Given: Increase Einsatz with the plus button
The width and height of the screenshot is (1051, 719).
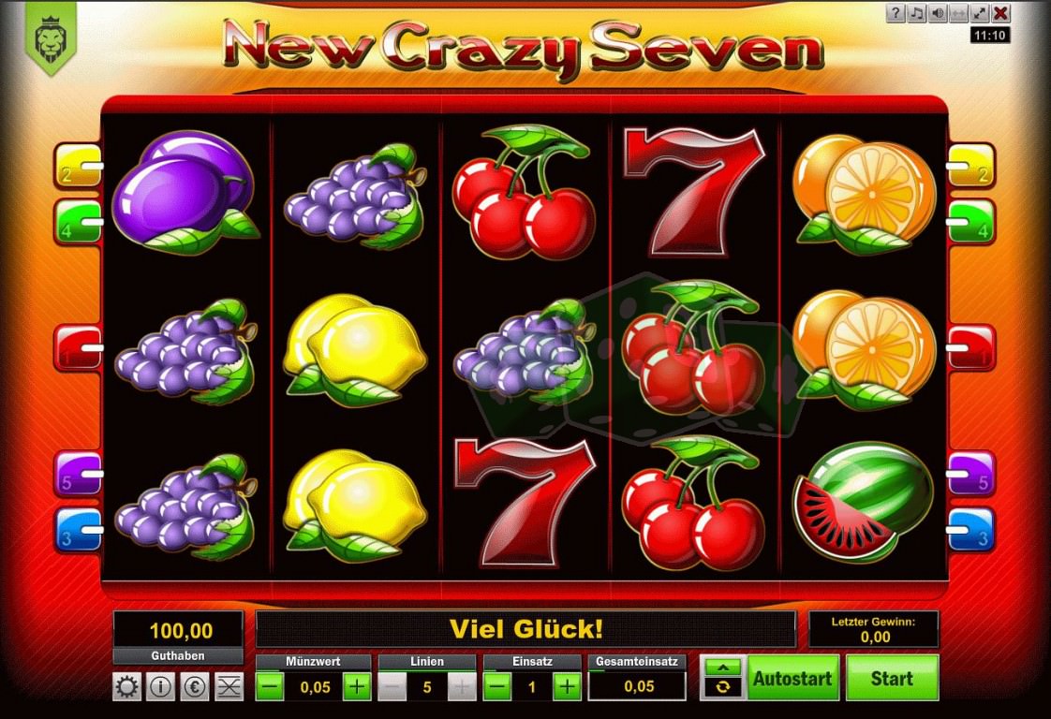Looking at the screenshot, I should pos(567,687).
